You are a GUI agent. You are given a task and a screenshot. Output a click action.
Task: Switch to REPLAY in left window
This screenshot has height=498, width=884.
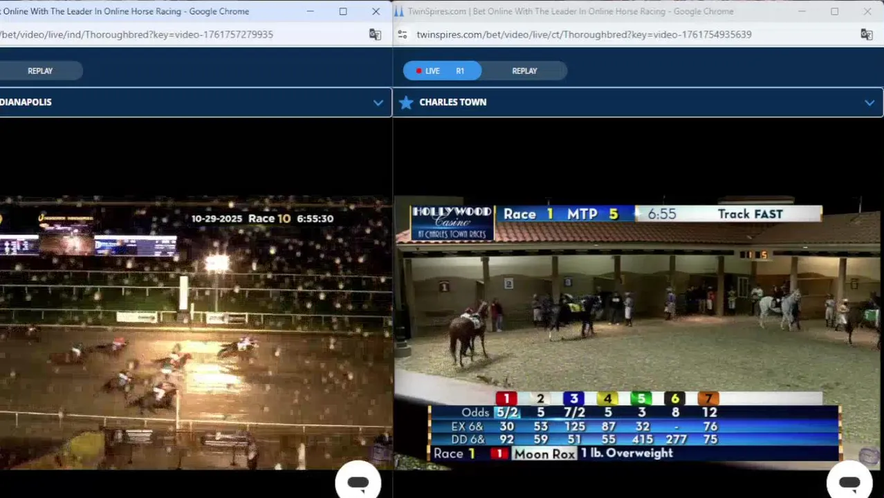pyautogui.click(x=40, y=71)
